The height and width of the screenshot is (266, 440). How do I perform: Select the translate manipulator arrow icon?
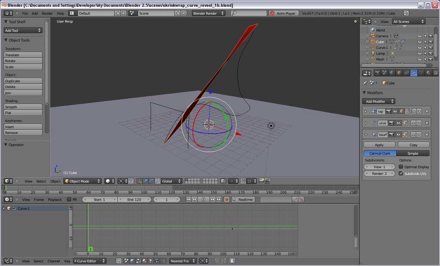pos(146,181)
